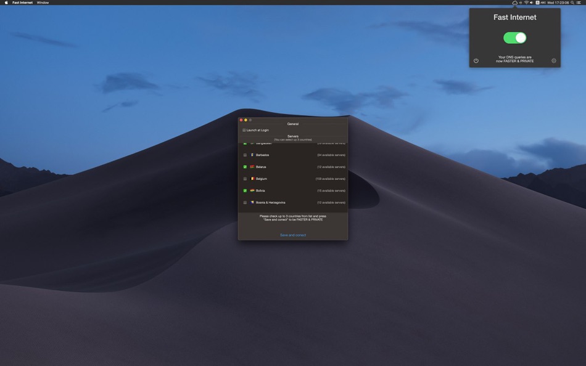
Task: Click the Belgium country name
Action: pos(262,179)
